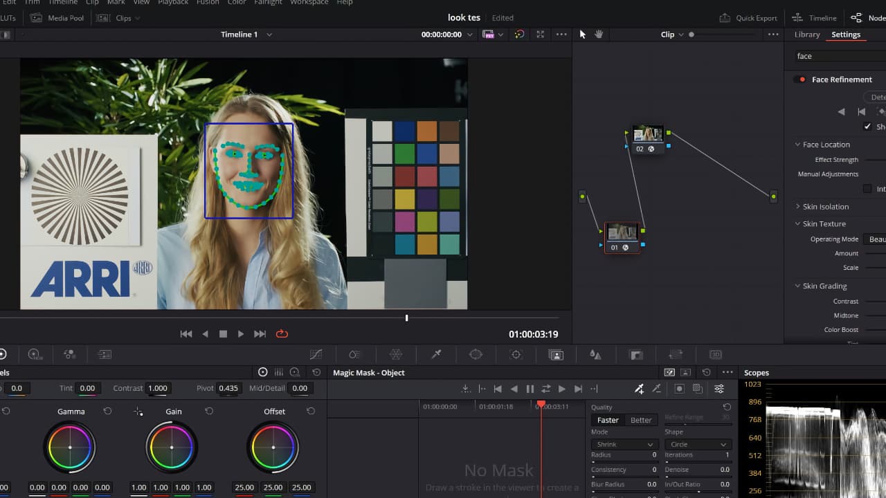Show the Timeline panel button
886x498 pixels.
tap(815, 18)
